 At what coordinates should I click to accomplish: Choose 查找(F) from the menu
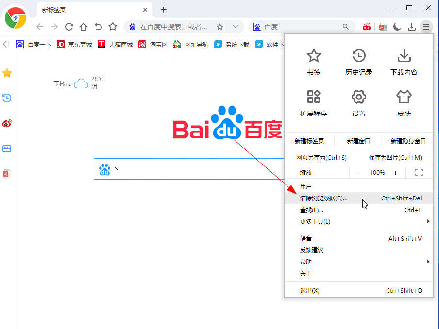tap(312, 210)
